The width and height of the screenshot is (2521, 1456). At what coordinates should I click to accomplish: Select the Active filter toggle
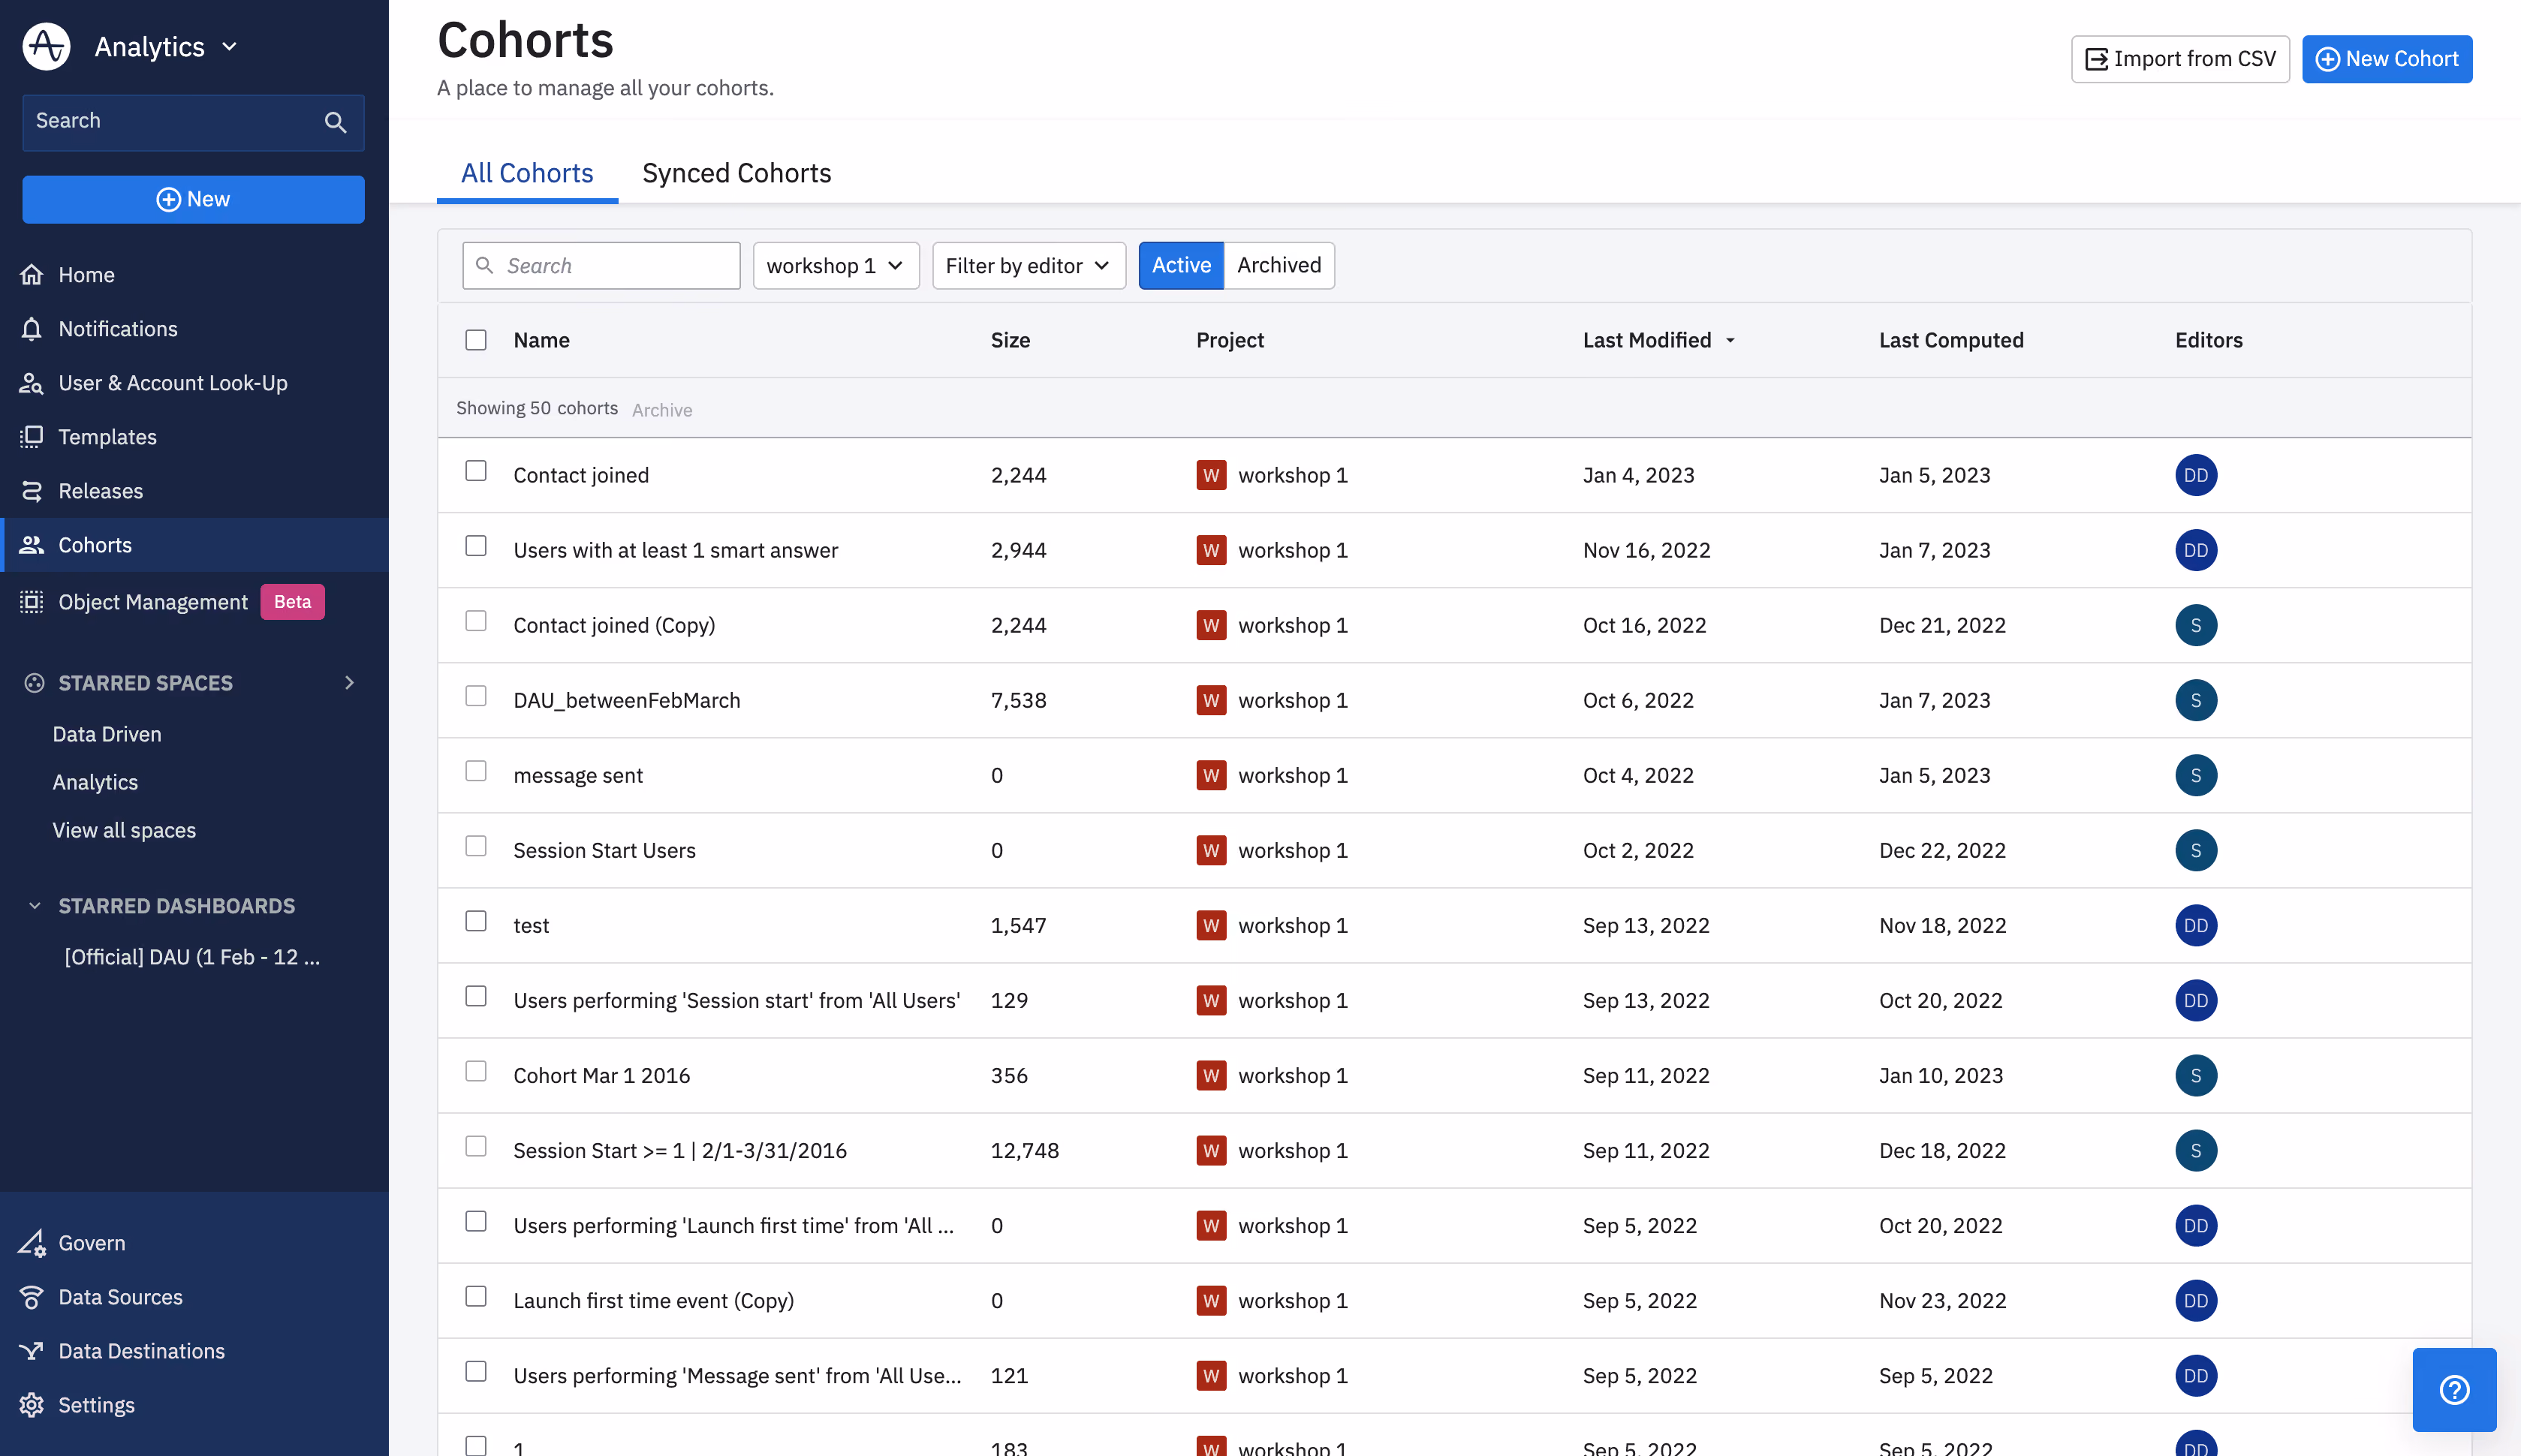(x=1181, y=265)
